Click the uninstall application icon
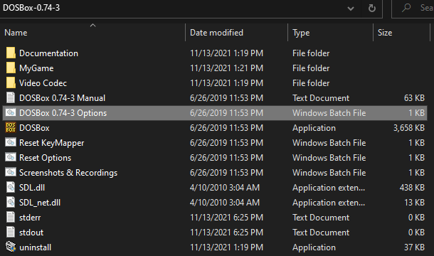The width and height of the screenshot is (434, 256). (x=11, y=247)
